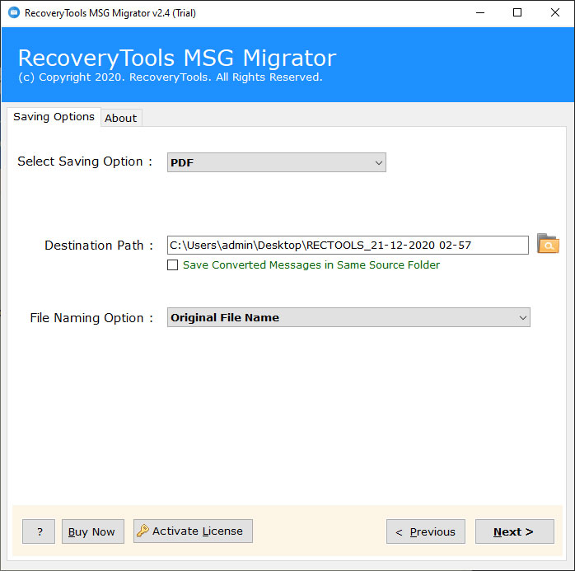Minimize the MSG Migrator window
This screenshot has height=571, width=575.
click(480, 13)
